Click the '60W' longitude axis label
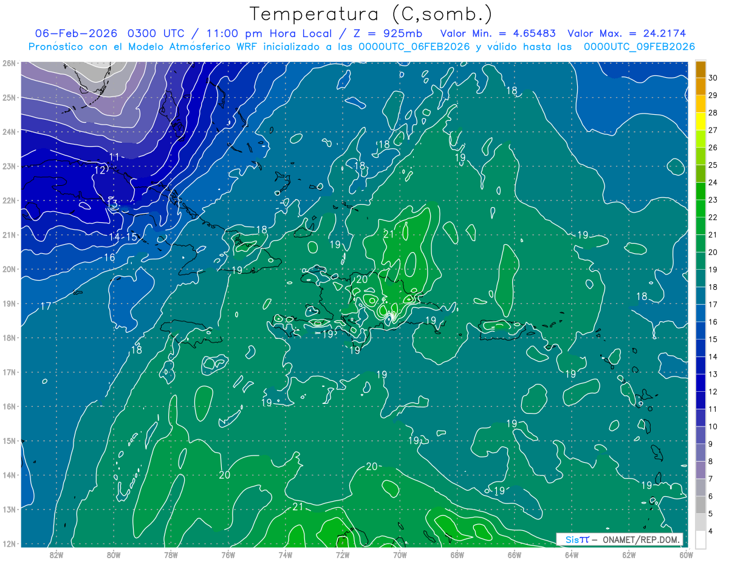The width and height of the screenshot is (729, 563). 686,554
